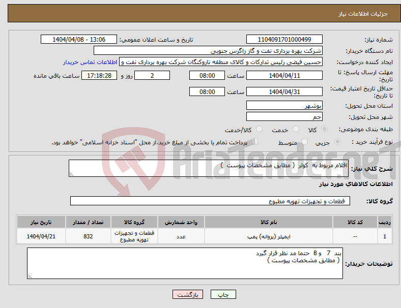This screenshot has width=401, height=308.
Task: Click resize handle of description textarea
Action: (x=71, y=174)
